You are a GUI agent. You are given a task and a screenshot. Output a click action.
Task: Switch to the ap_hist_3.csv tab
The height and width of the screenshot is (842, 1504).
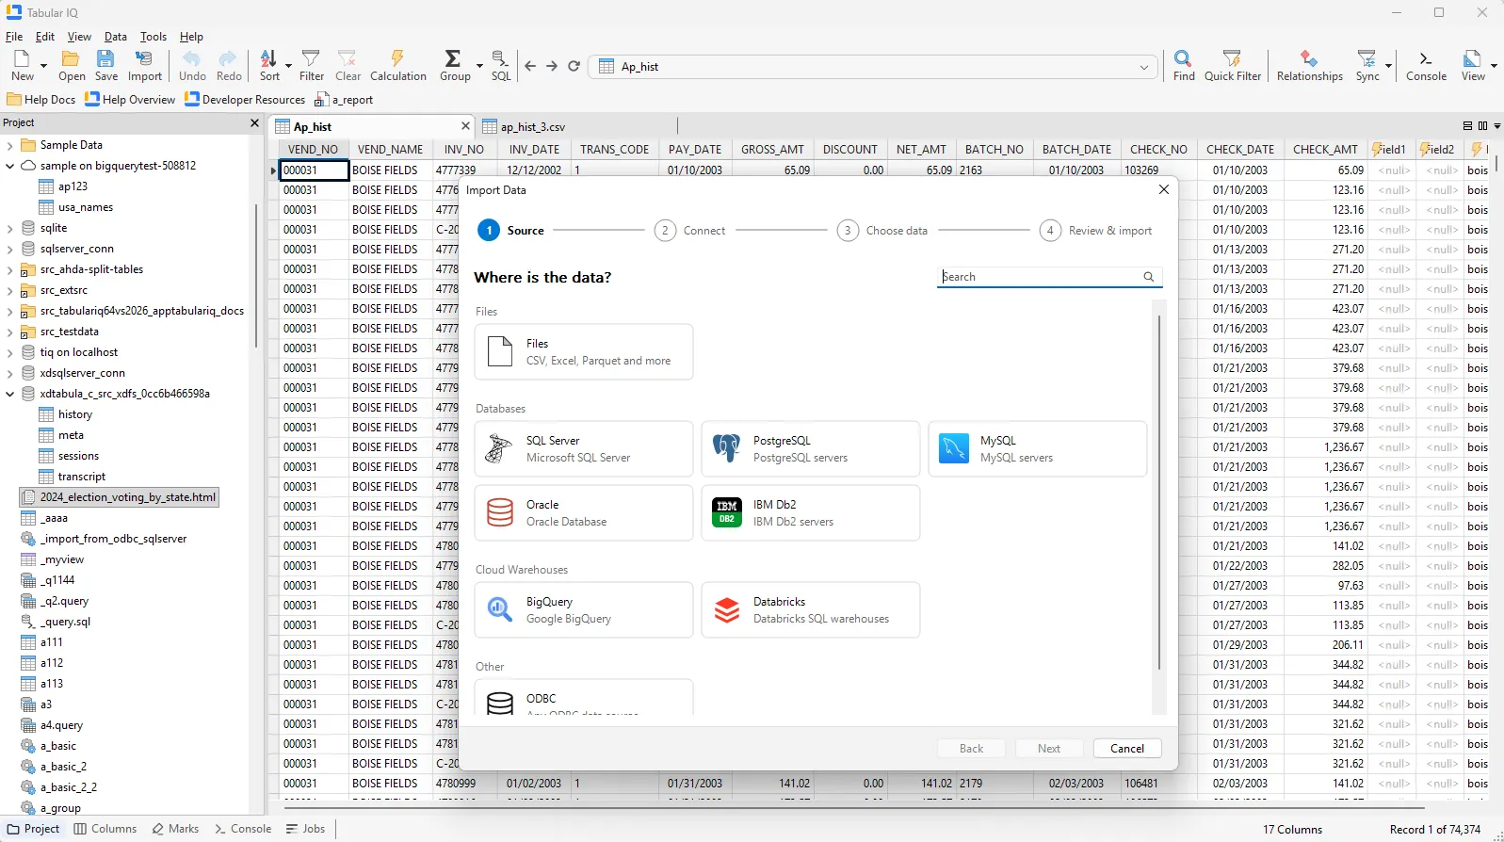point(533,127)
